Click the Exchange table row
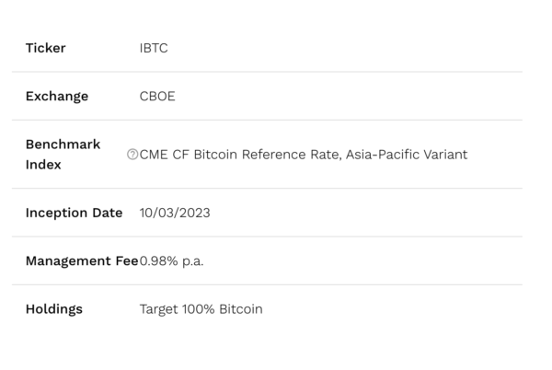Screen dimensions: 552x370 [x=267, y=96]
